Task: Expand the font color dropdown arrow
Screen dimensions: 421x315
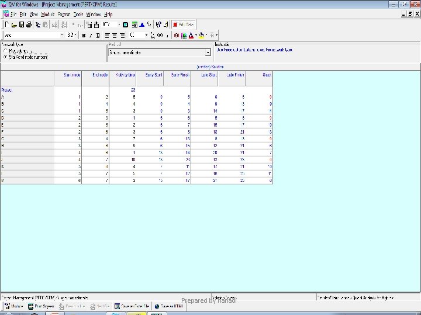Action: (196, 35)
